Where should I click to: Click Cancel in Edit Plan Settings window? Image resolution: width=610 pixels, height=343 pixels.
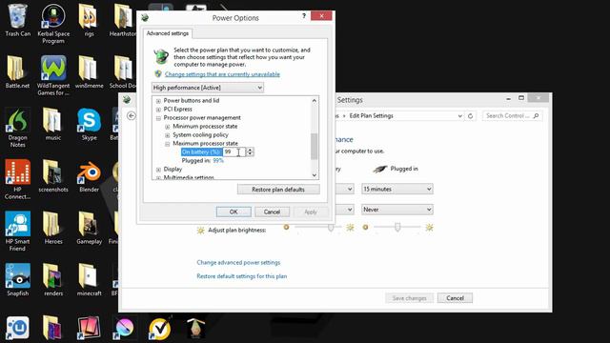[x=455, y=298]
